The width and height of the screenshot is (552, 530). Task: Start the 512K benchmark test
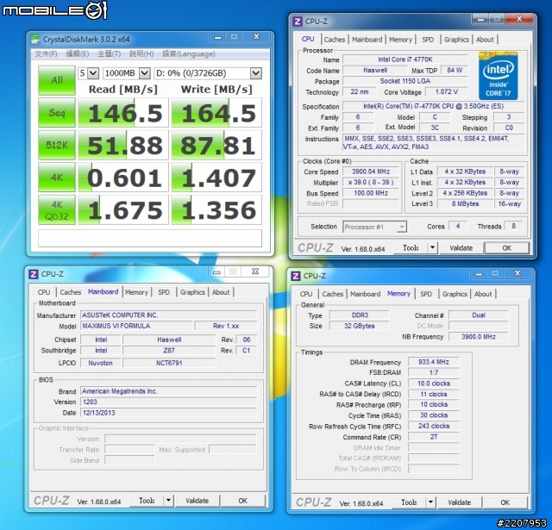pyautogui.click(x=57, y=145)
